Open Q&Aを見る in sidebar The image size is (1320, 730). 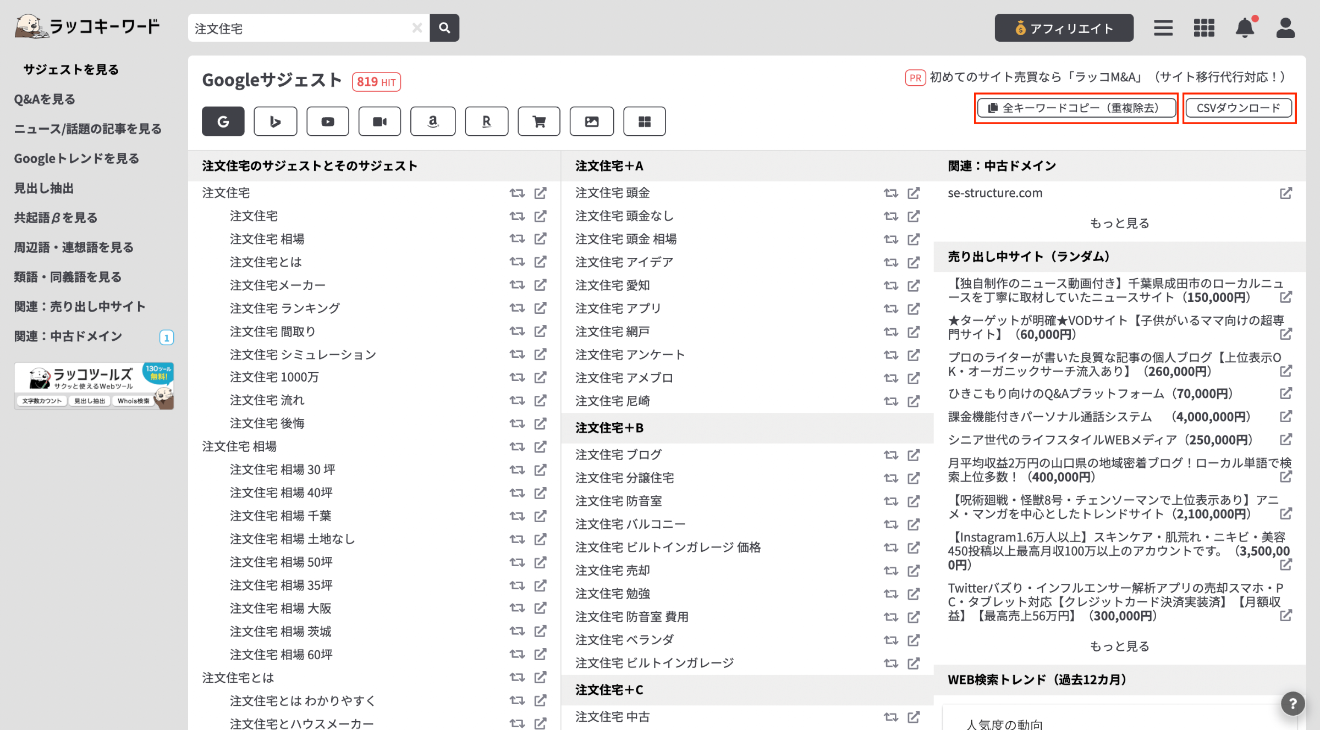tap(45, 99)
